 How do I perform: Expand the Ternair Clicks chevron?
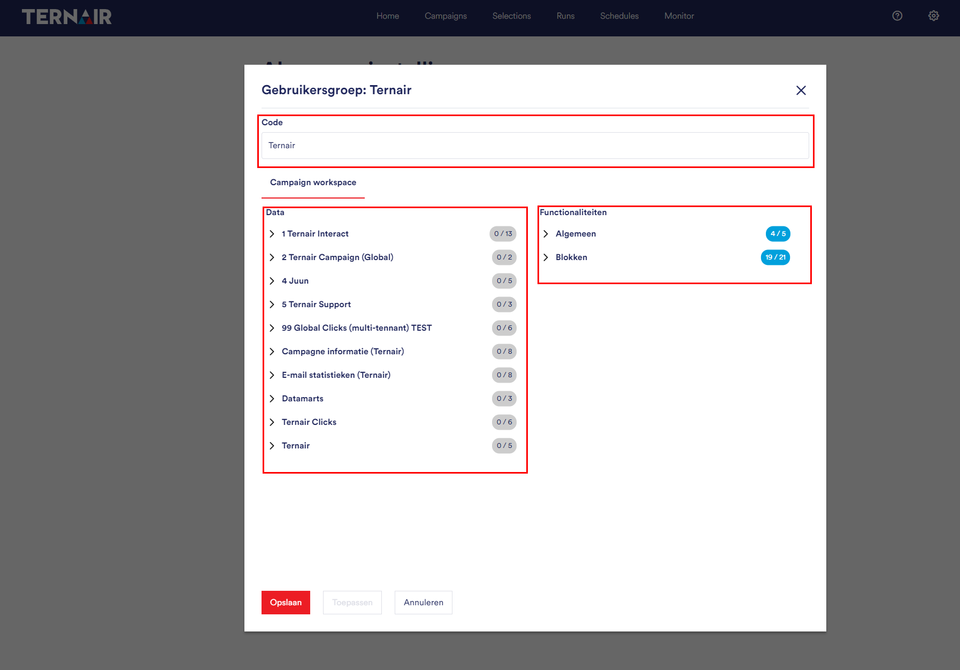[x=272, y=422]
